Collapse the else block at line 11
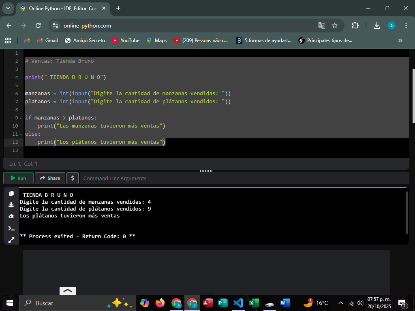 (21, 134)
